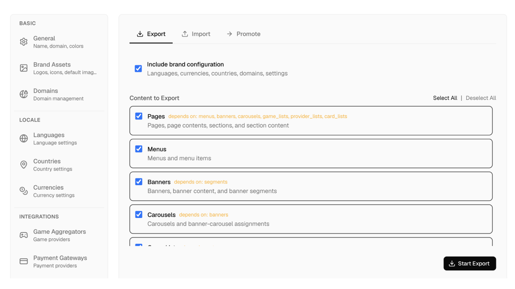The width and height of the screenshot is (515, 289).
Task: Click 'Carousels and banner-carousel assignments' description
Action: click(x=208, y=224)
